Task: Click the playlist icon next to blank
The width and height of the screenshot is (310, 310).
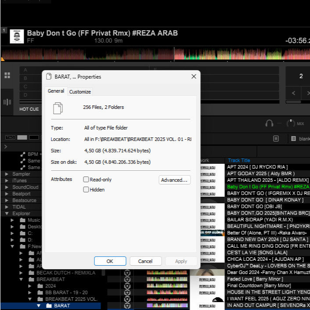Action: tap(293, 139)
